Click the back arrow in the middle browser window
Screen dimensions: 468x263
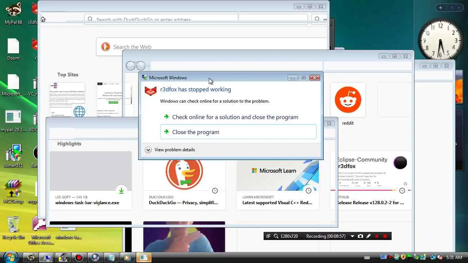[x=131, y=66]
